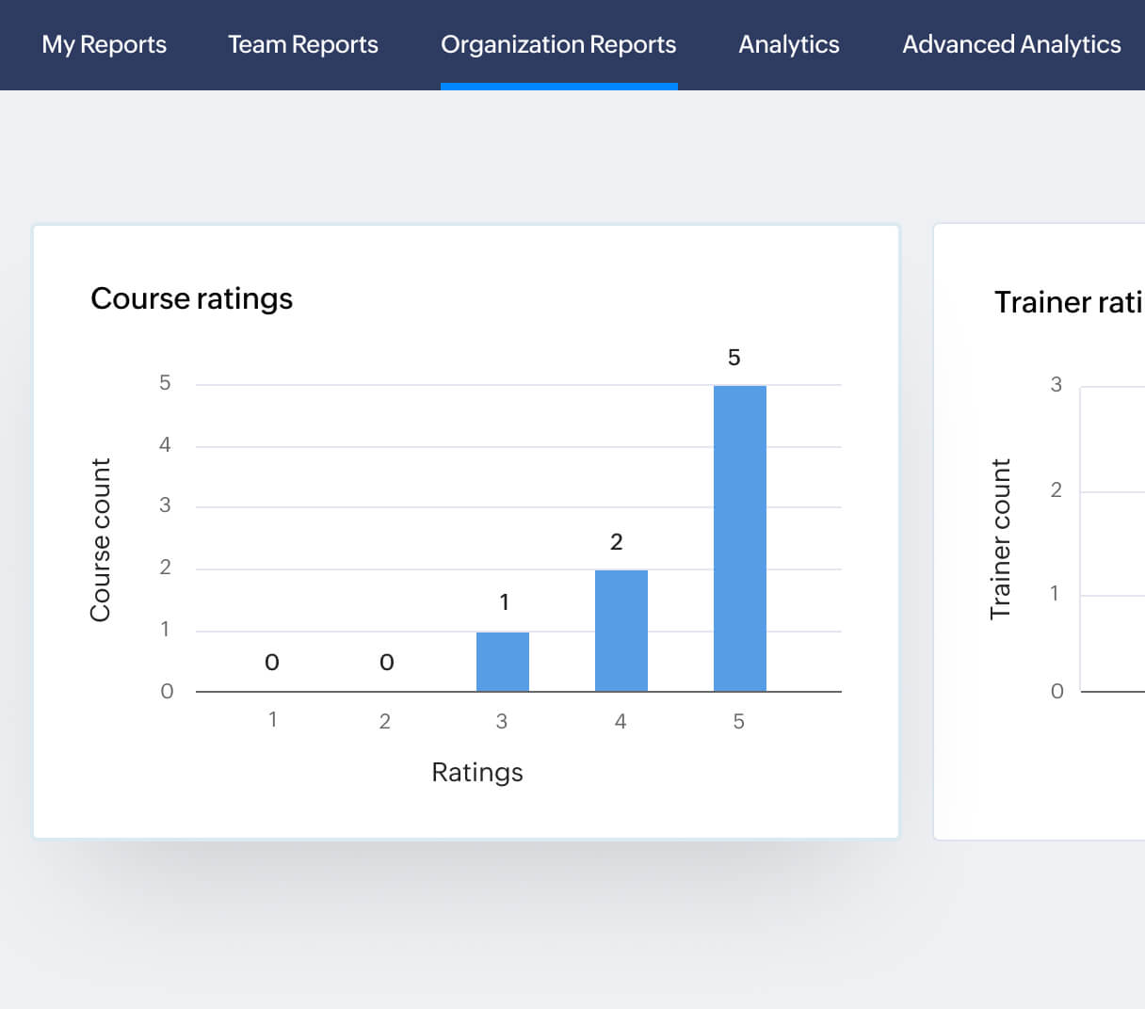1145x1009 pixels.
Task: Click the zero data label above rating 2
Action: click(387, 663)
